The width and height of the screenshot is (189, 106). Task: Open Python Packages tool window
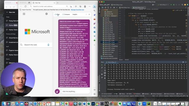[157, 94]
